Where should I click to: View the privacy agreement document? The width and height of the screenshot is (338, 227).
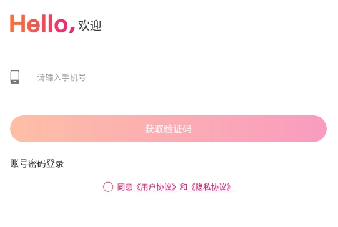(211, 187)
